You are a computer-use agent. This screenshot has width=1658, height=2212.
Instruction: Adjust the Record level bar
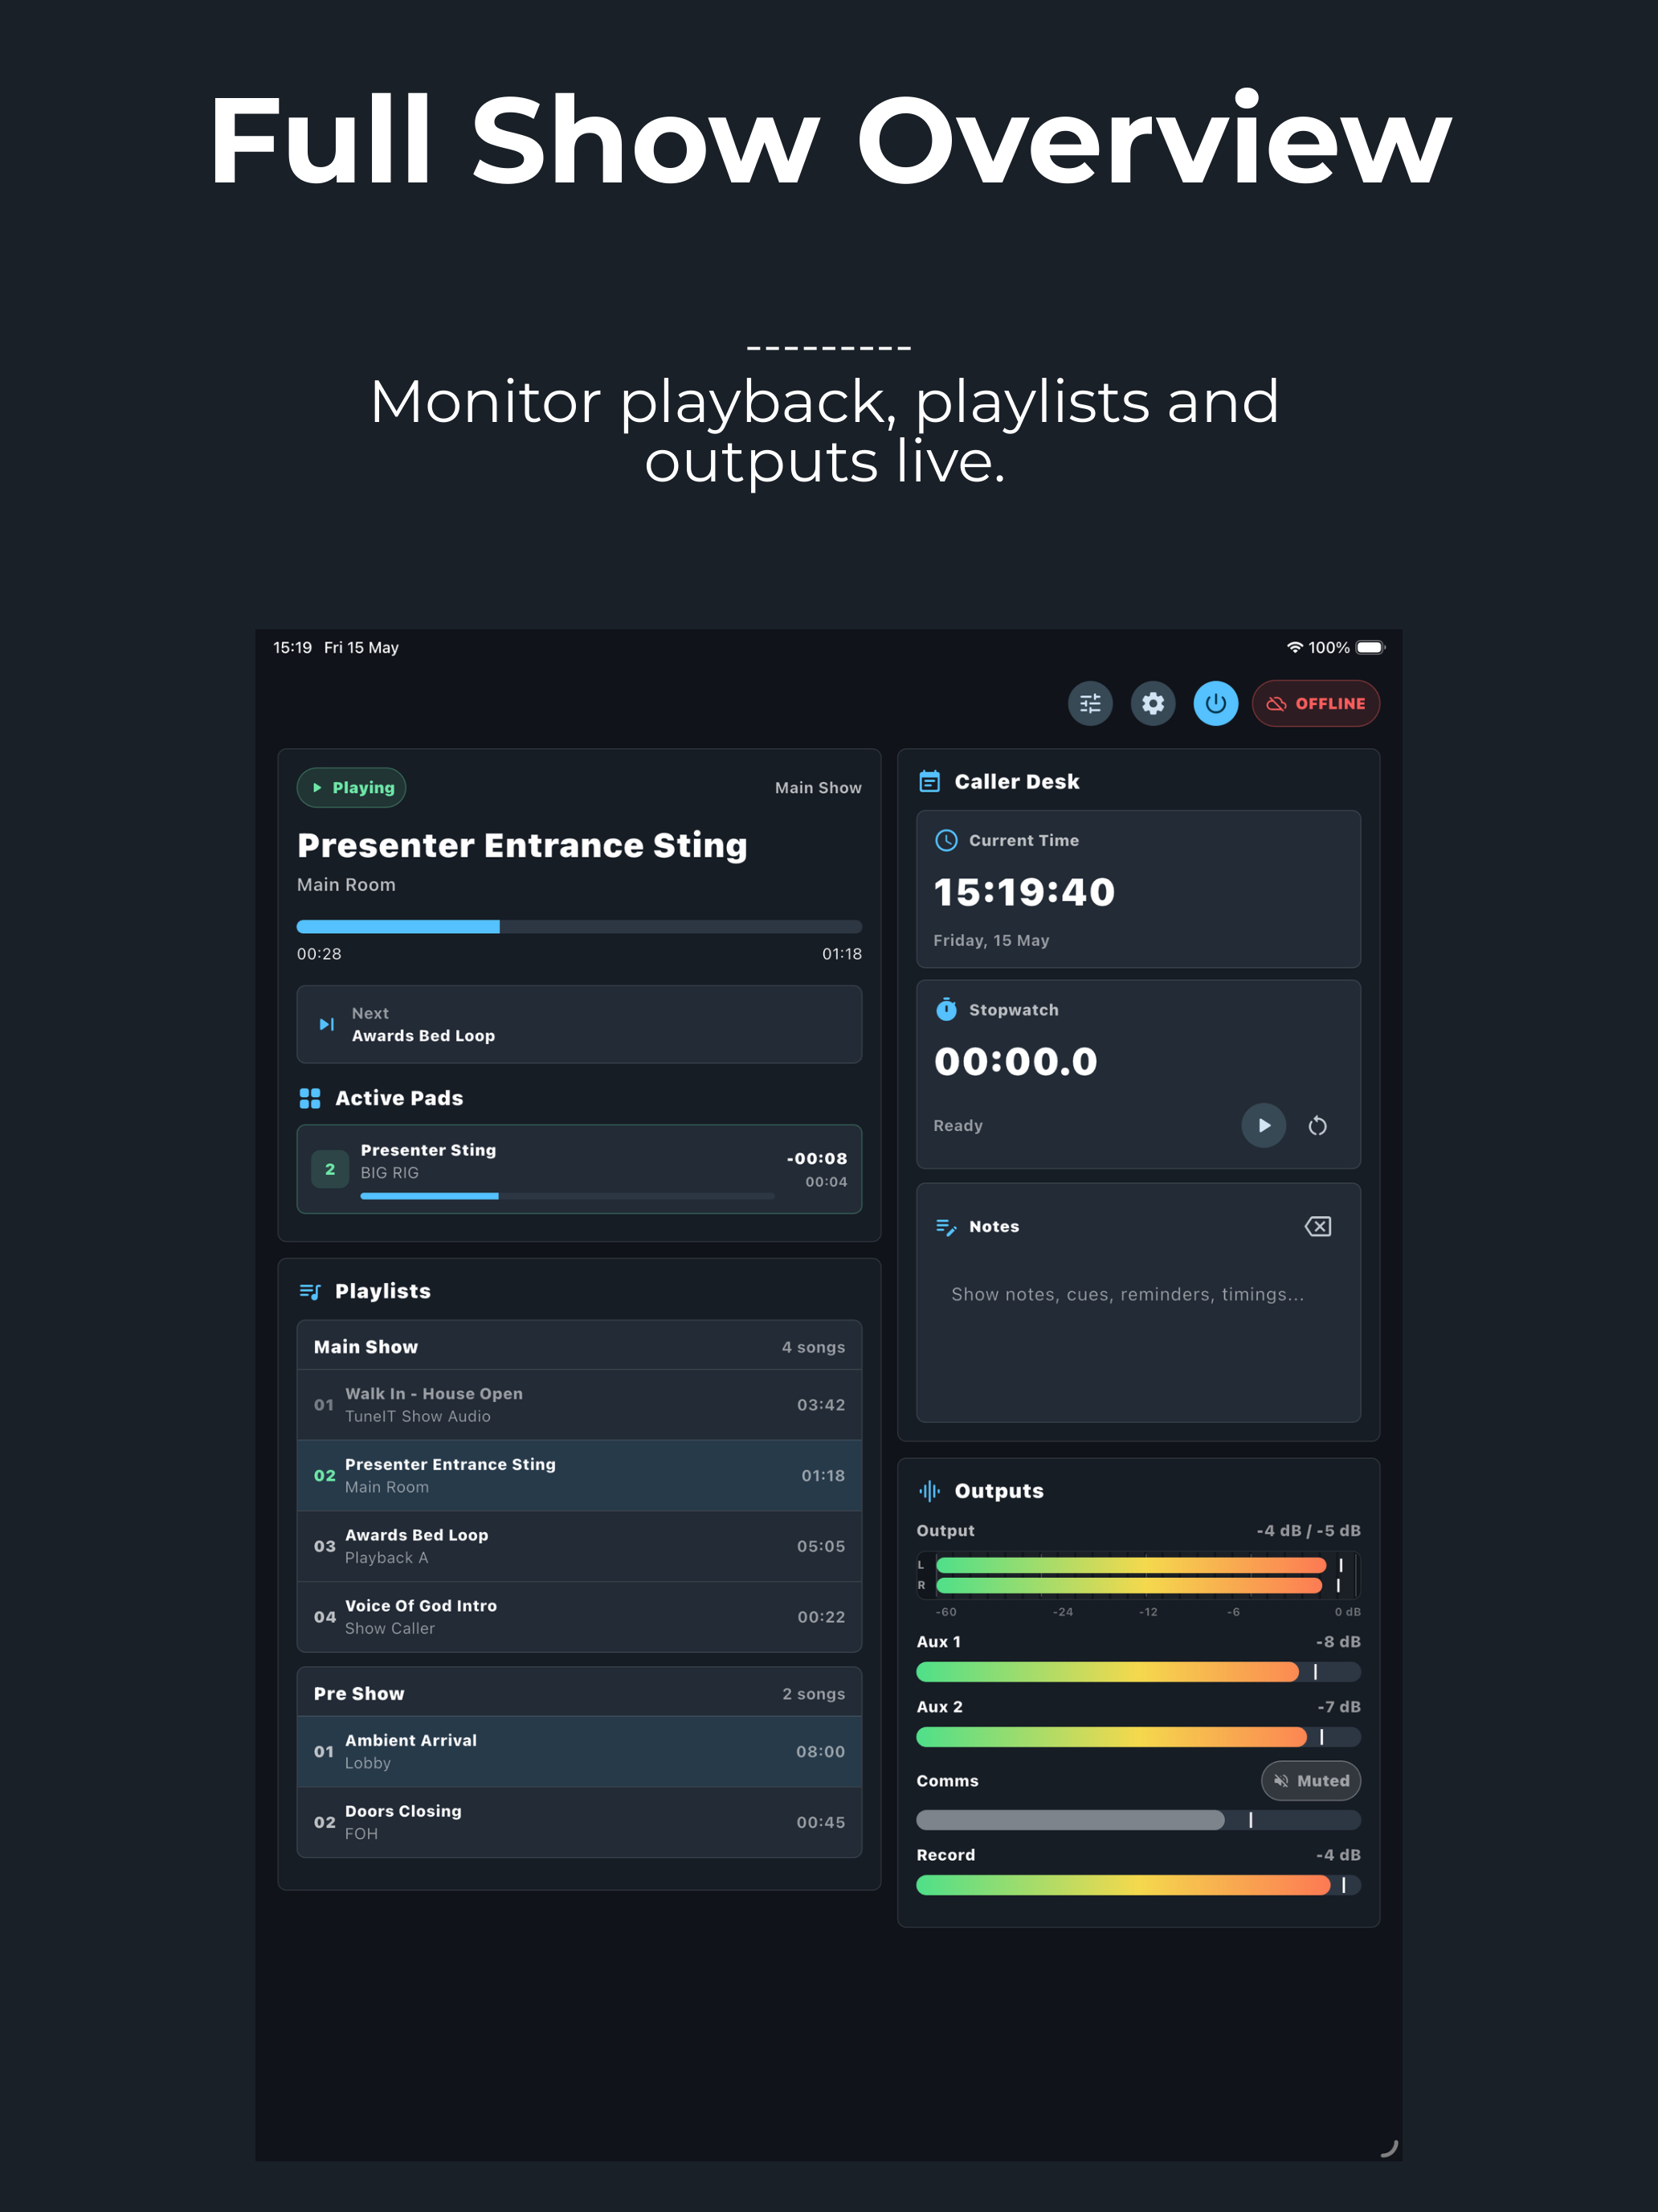click(1138, 1885)
